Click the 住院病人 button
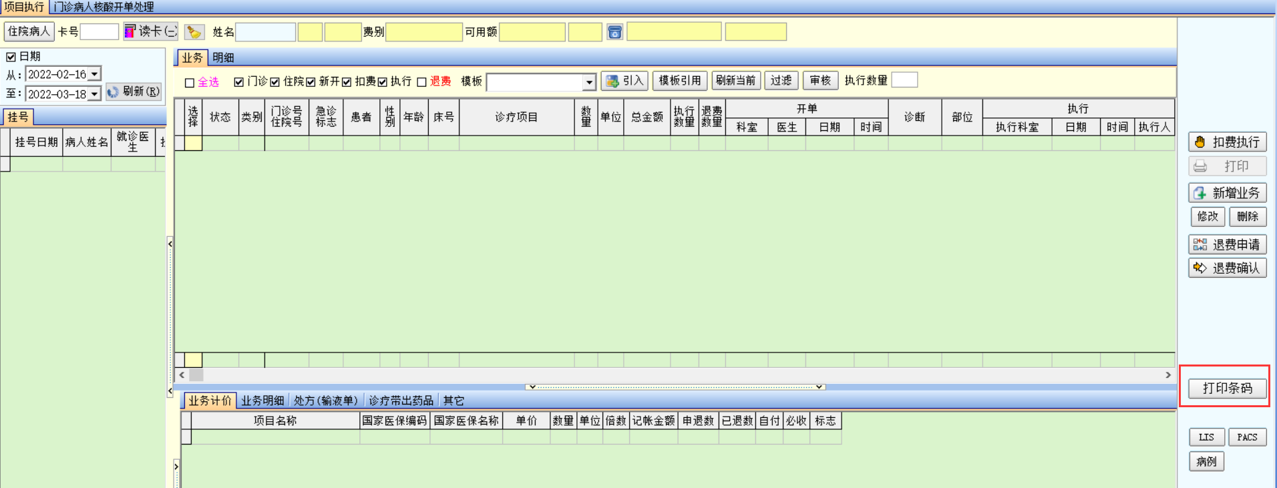 29,31
